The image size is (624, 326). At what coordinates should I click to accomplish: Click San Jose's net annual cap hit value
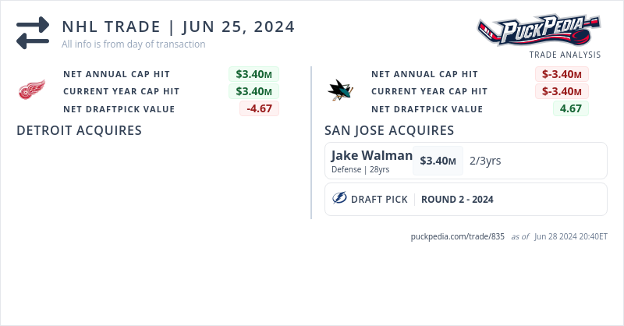(562, 74)
